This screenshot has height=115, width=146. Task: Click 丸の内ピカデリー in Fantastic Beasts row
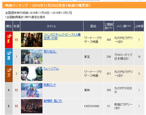click(x=124, y=40)
